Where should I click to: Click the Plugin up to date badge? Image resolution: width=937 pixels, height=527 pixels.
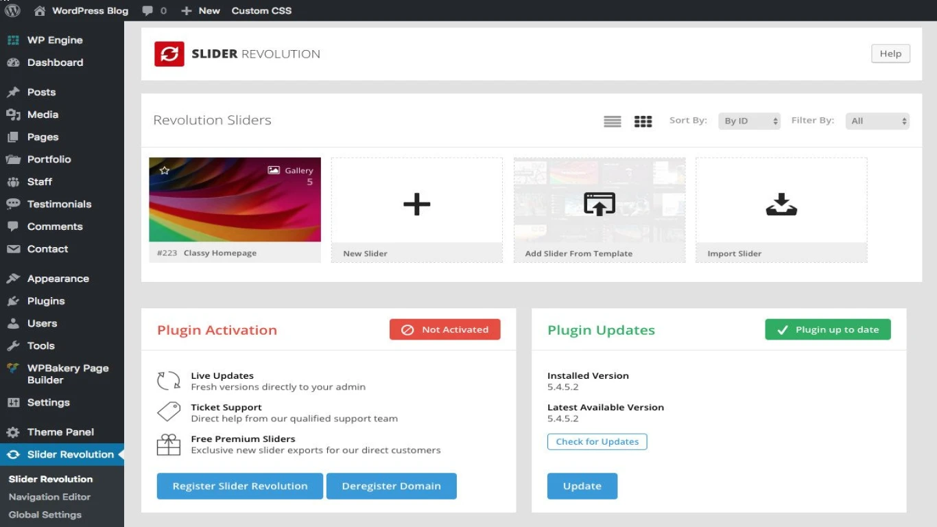(828, 329)
